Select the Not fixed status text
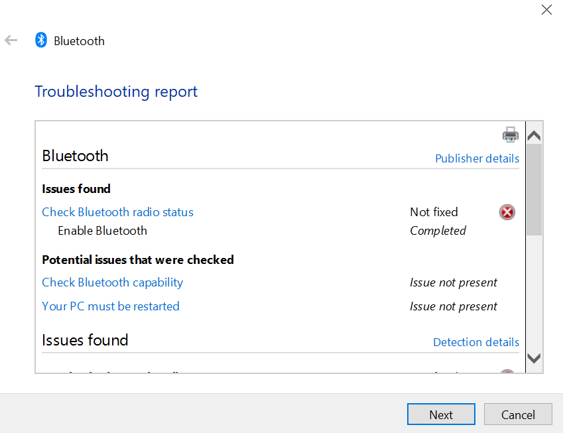This screenshot has height=433, width=563. (x=434, y=212)
